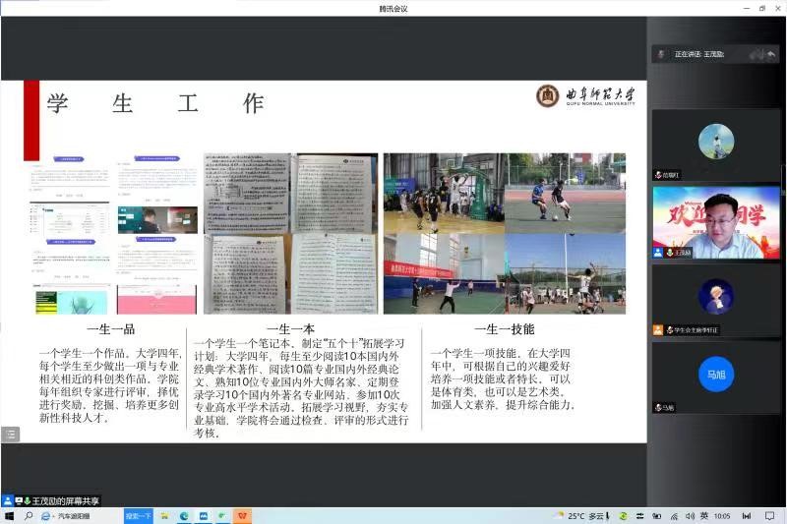
Task: Open the Windows Start menu
Action: [x=10, y=515]
